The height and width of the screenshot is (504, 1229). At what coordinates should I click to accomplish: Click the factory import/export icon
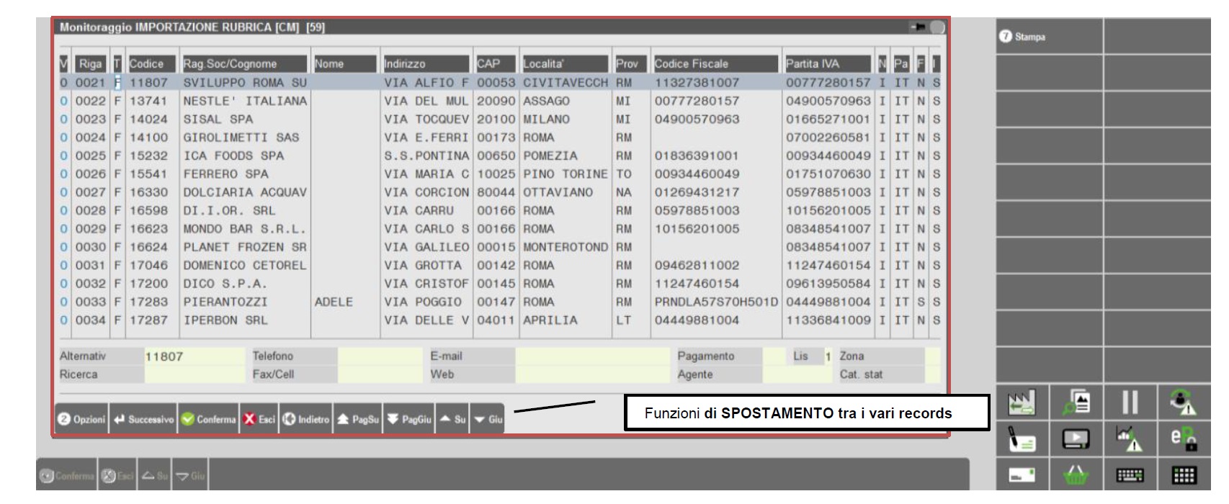click(x=1022, y=402)
